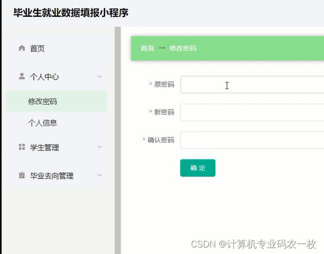Click the gray vertical sidebar scrollbar
This screenshot has height=254, width=324.
118,140
